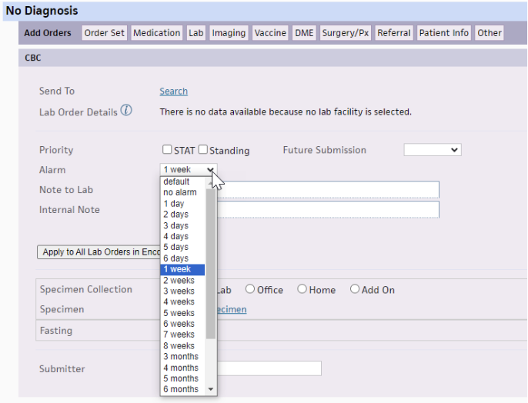Choose '5 weeks' alarm option
Image resolution: width=528 pixels, height=403 pixels.
coord(182,313)
